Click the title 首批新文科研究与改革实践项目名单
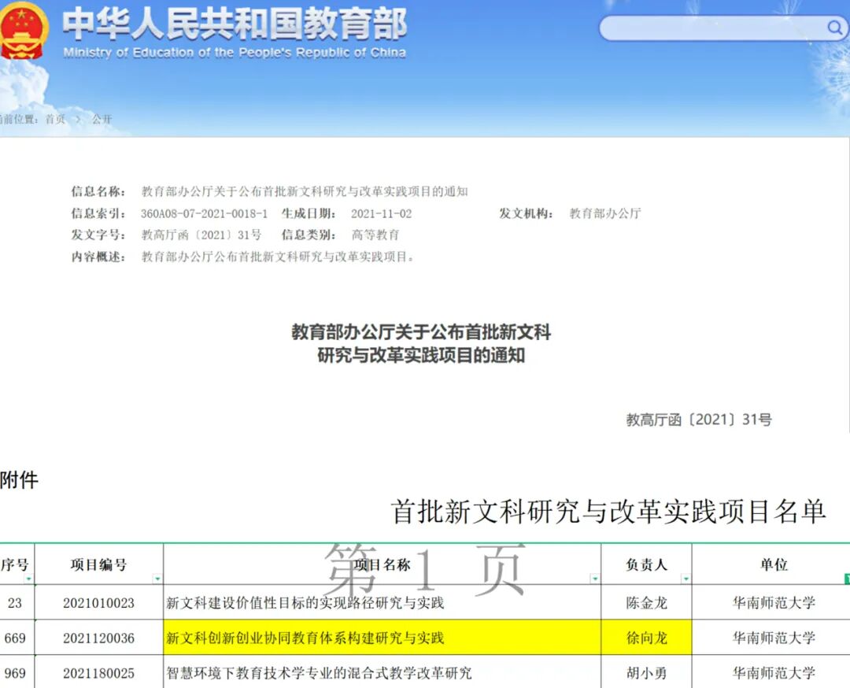This screenshot has height=688, width=850. (608, 511)
